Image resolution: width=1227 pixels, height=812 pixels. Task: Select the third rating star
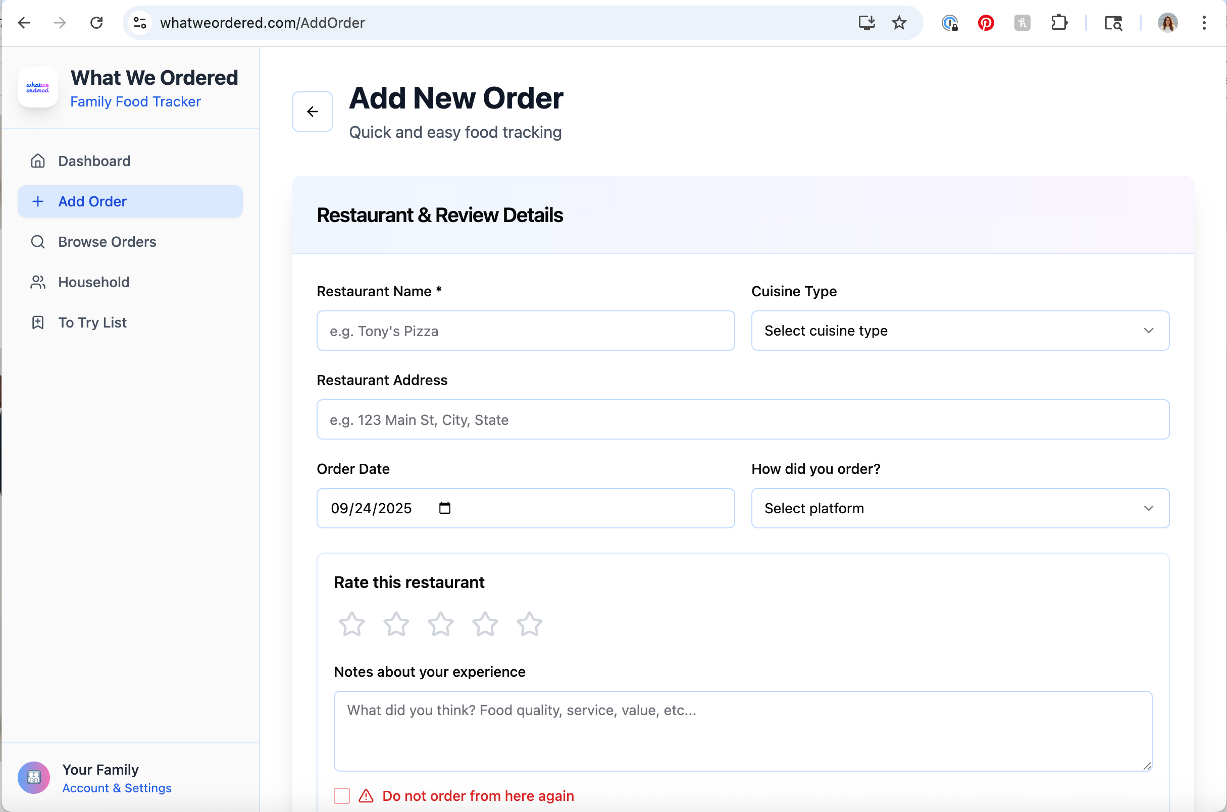(x=440, y=623)
